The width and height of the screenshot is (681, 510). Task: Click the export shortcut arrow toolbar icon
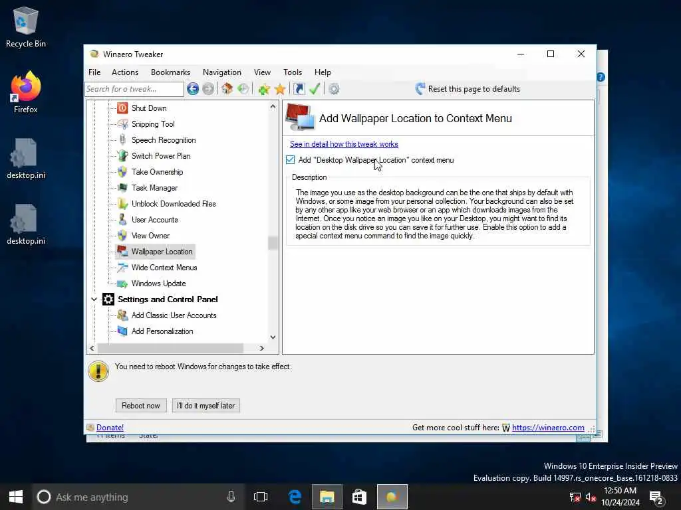tap(299, 89)
